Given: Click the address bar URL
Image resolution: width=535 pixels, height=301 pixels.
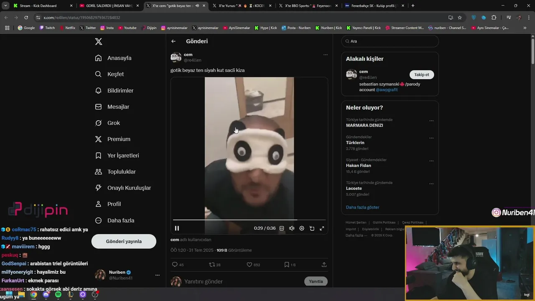Looking at the screenshot, I should [82, 18].
